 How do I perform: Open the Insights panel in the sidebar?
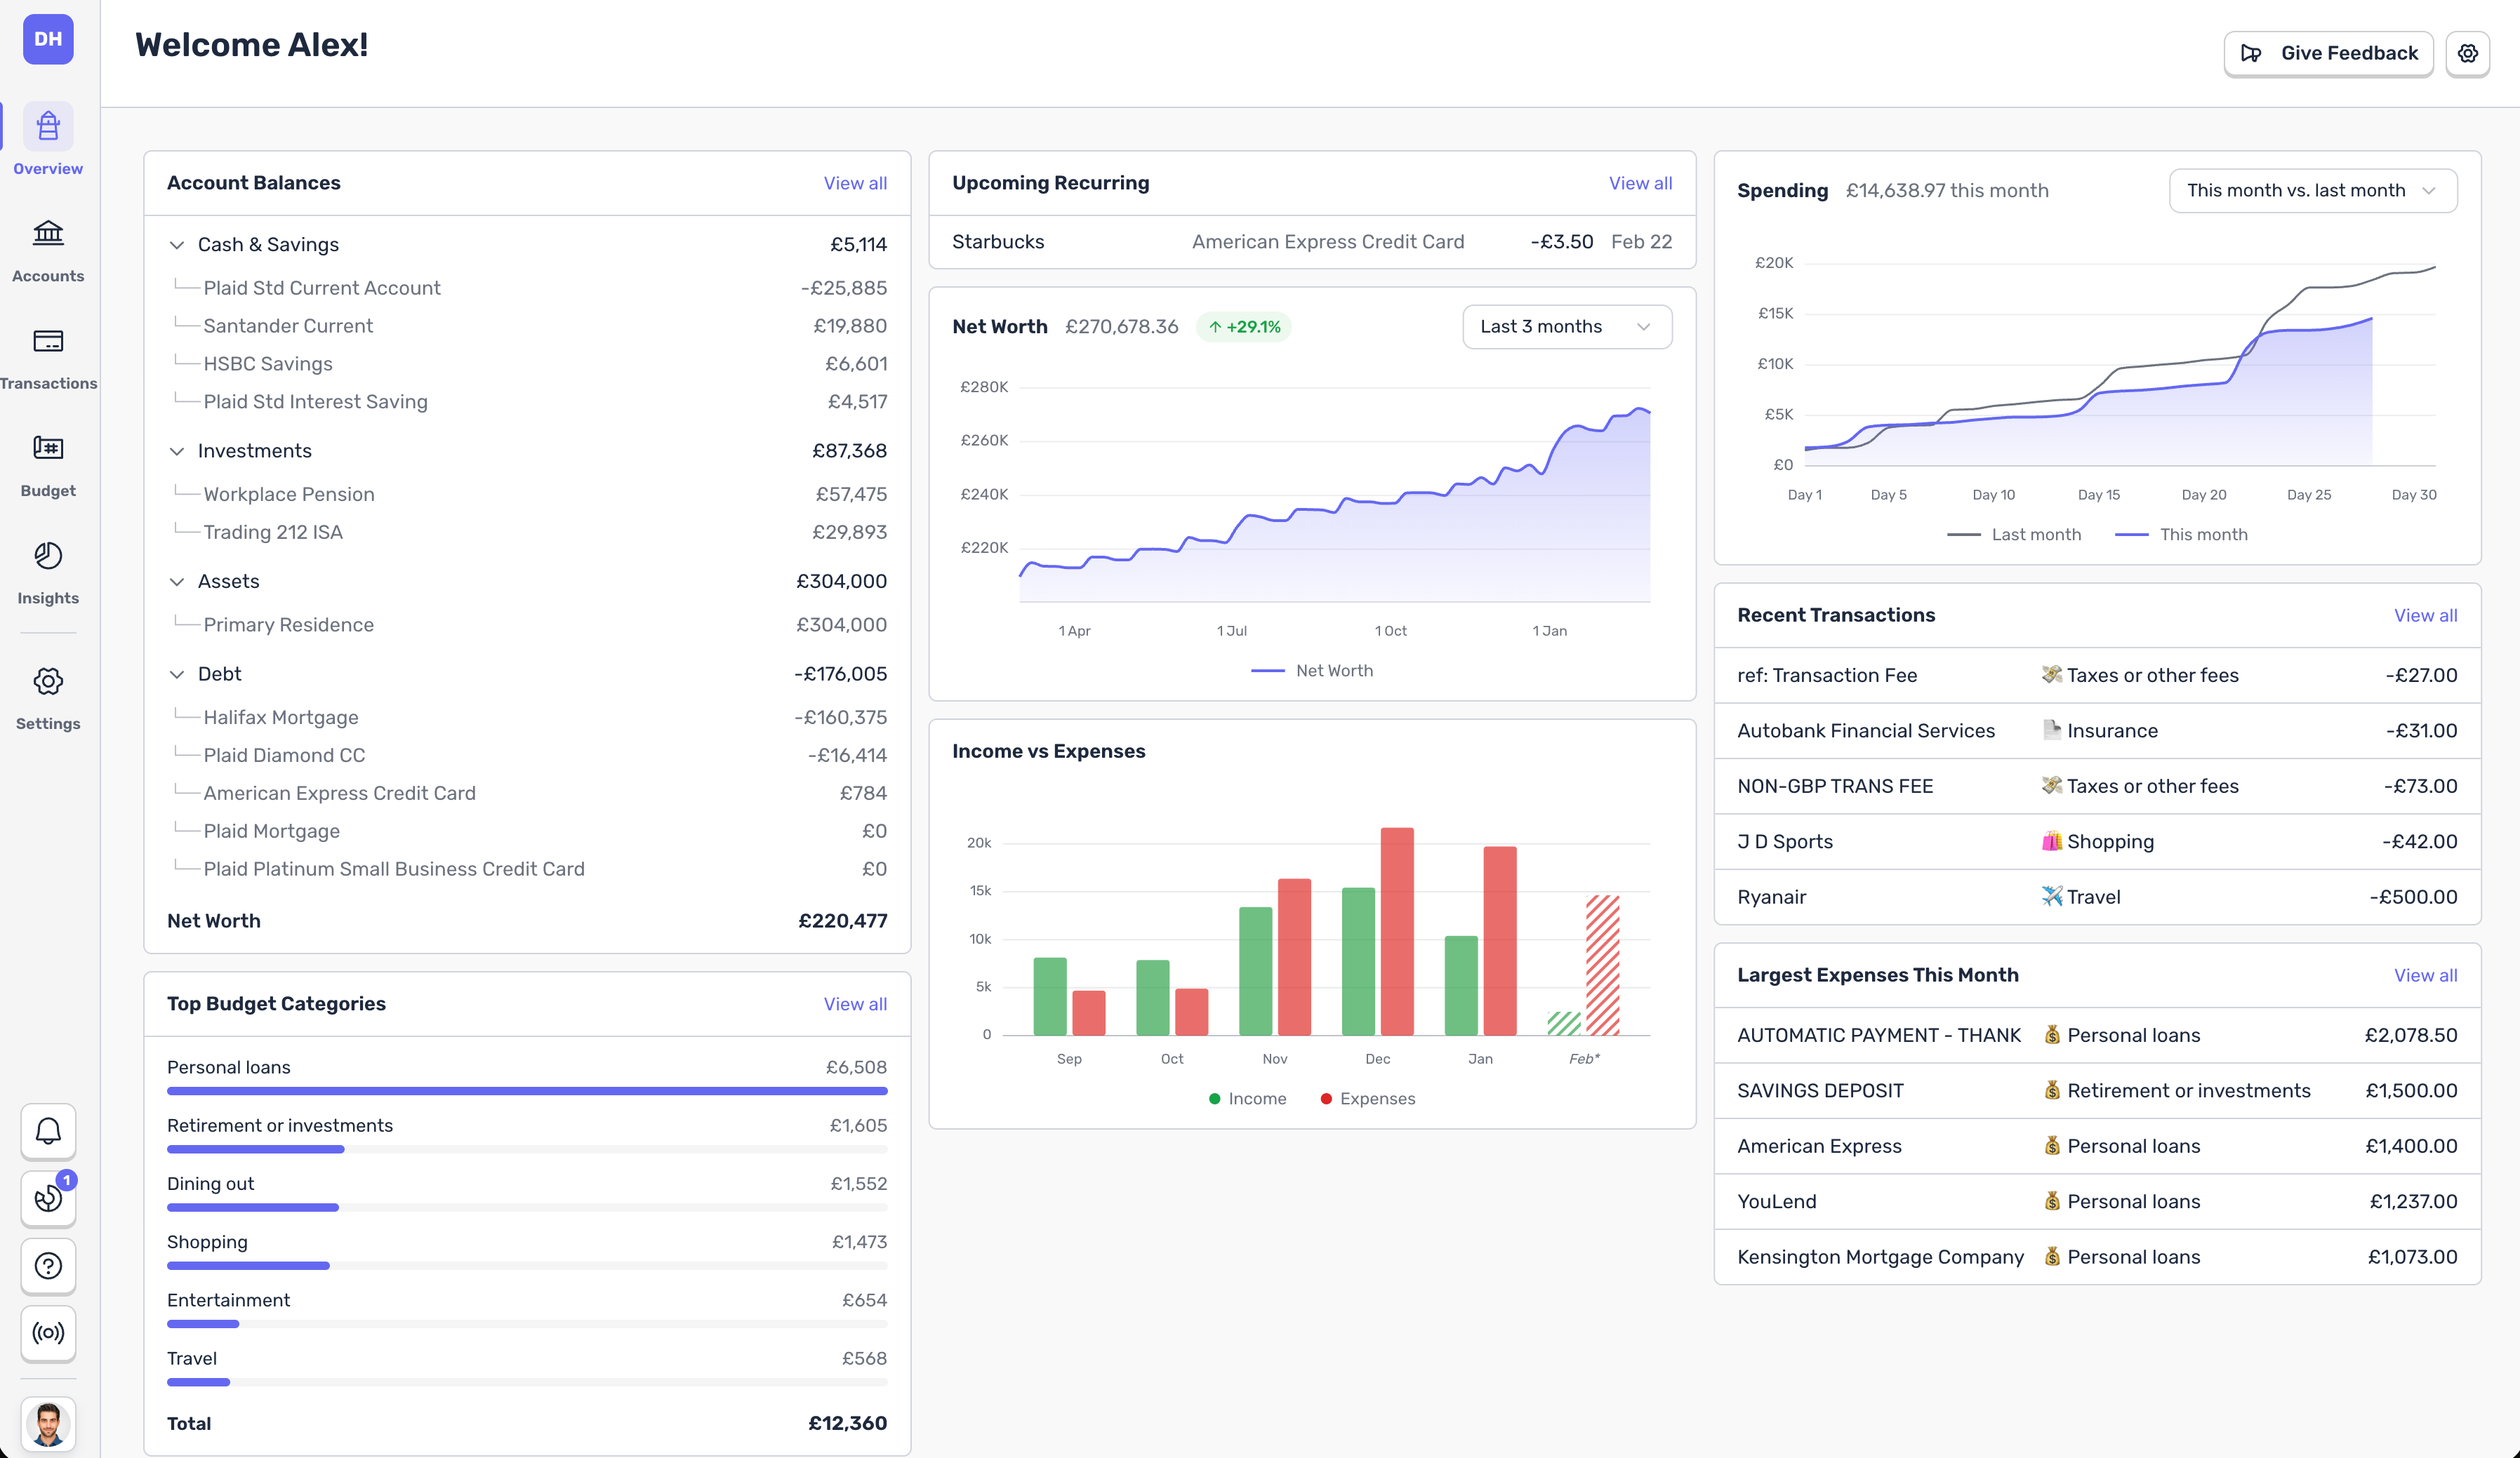(47, 570)
